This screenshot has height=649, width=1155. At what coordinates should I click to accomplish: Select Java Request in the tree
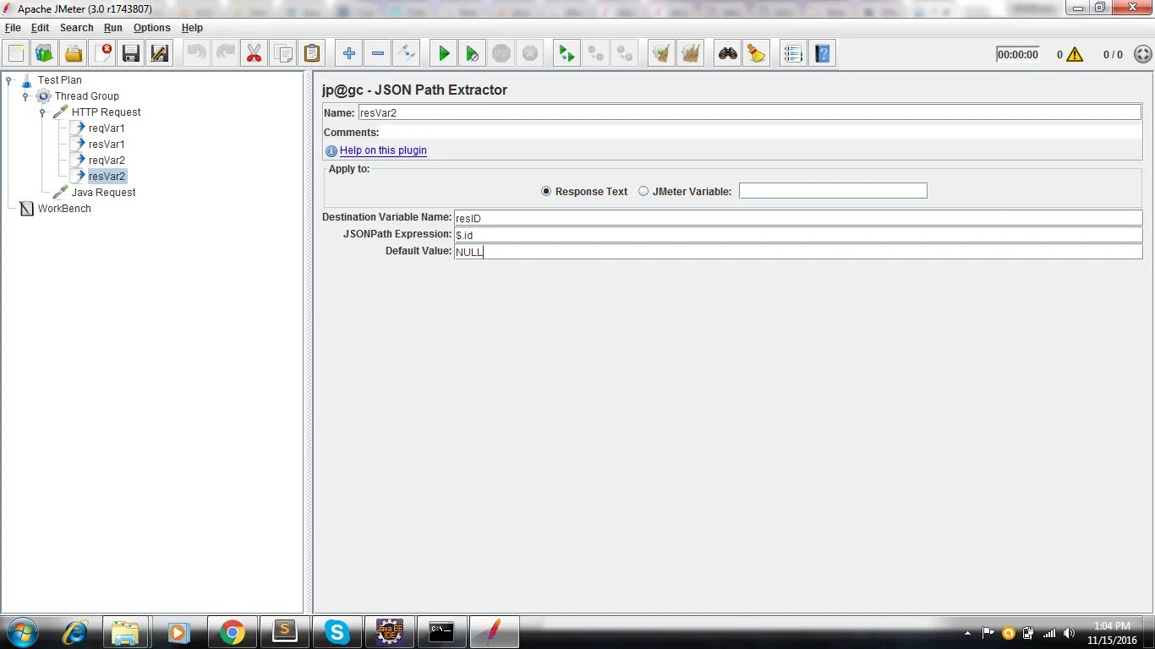(x=103, y=193)
